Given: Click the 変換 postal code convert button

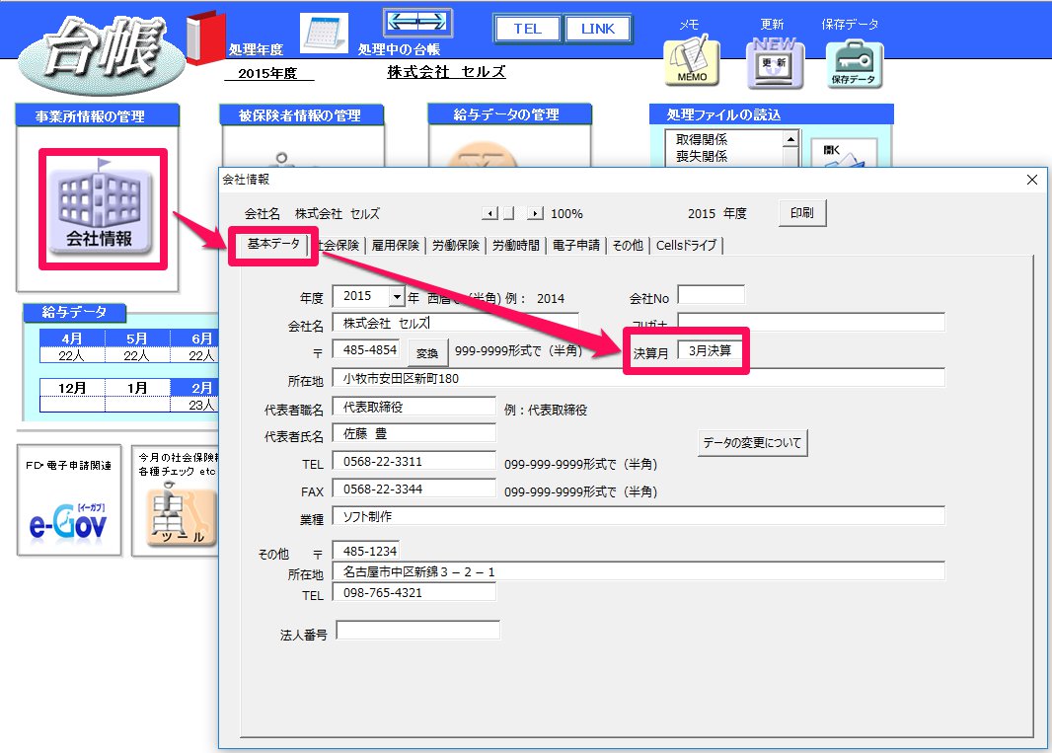Looking at the screenshot, I should [427, 353].
